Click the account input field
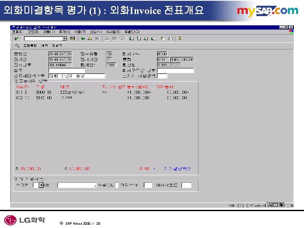 pyautogui.click(x=77, y=185)
